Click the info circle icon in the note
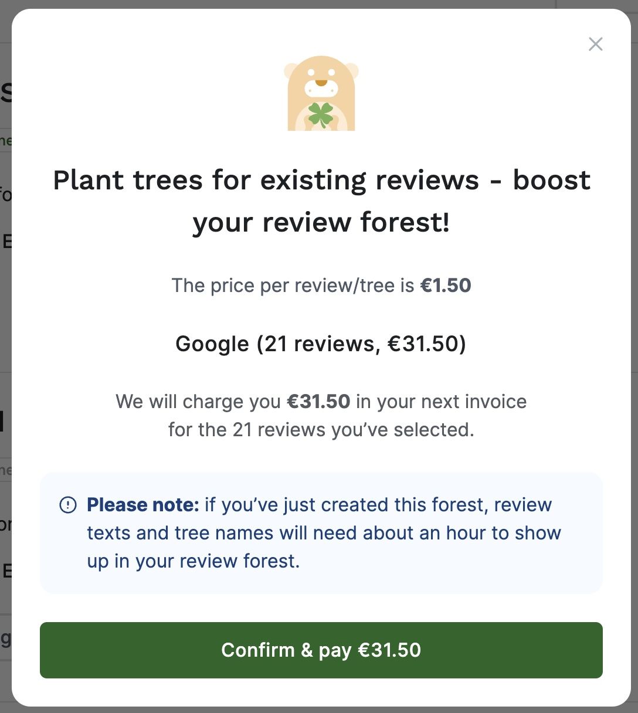 (x=68, y=505)
